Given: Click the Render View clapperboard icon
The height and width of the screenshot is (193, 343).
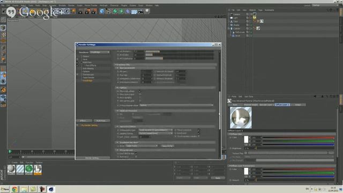Looking at the screenshot, I should point(80,11).
